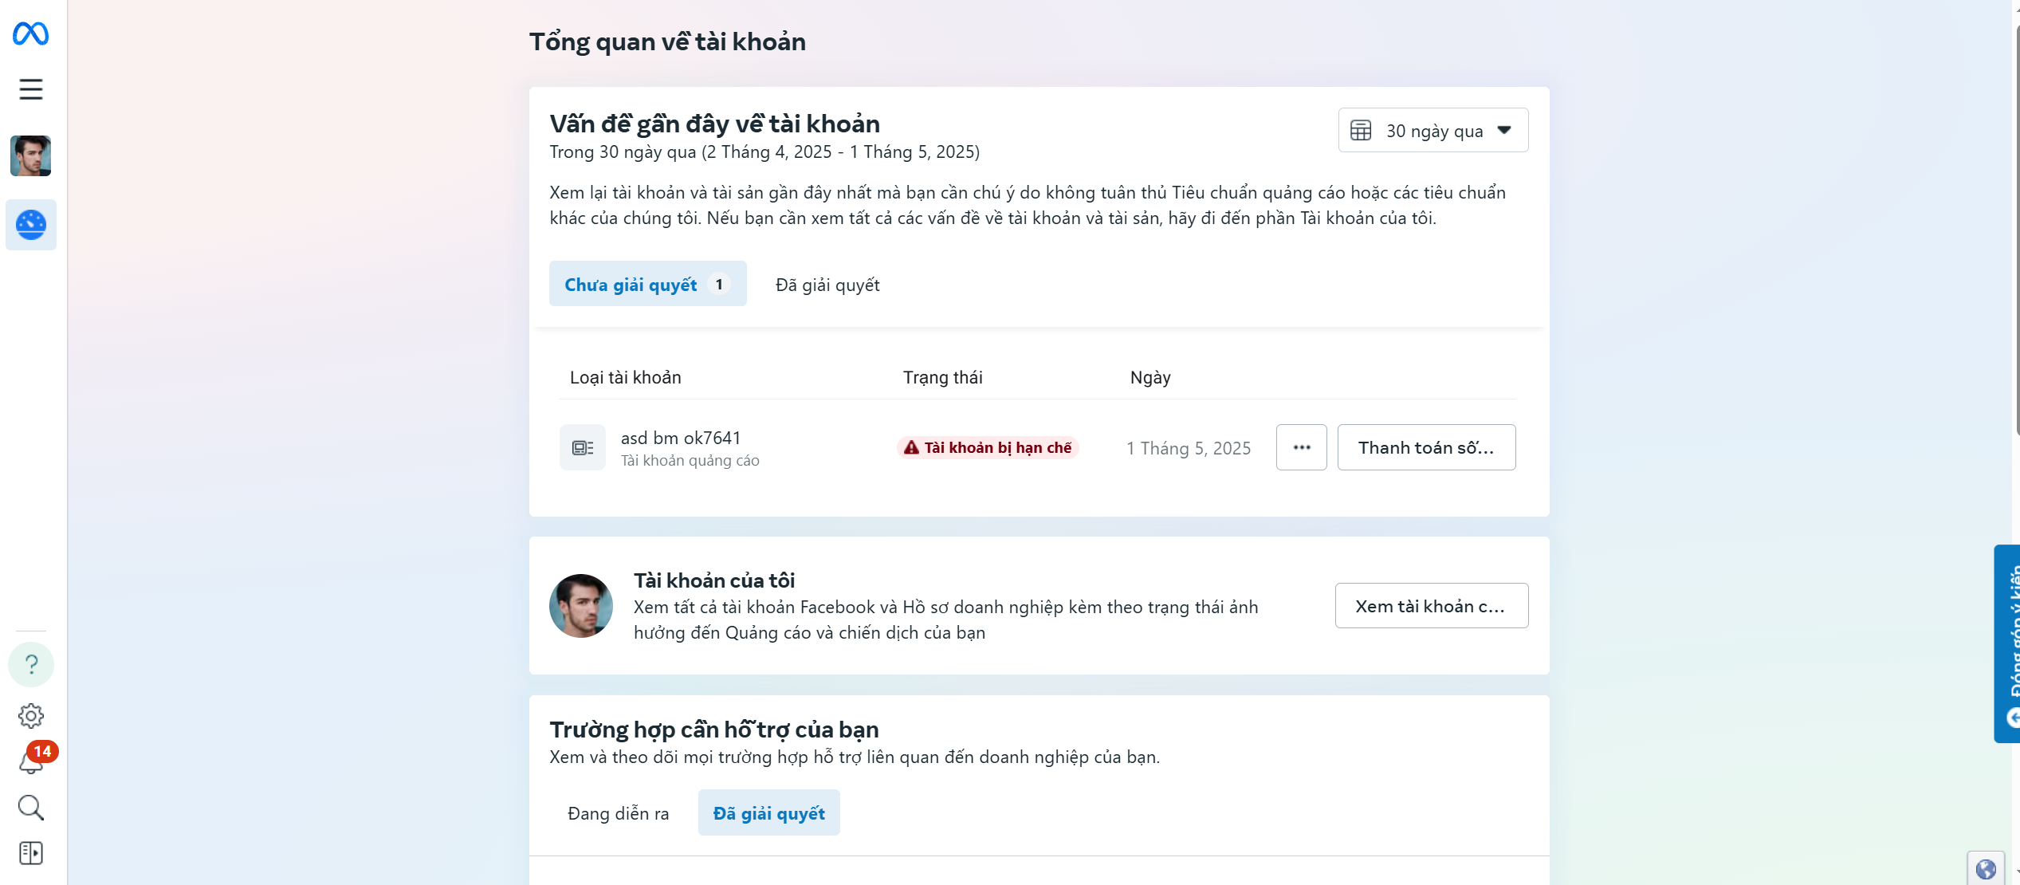Open the Account Quality gauge icon
This screenshot has height=885, width=2020.
coord(31,225)
